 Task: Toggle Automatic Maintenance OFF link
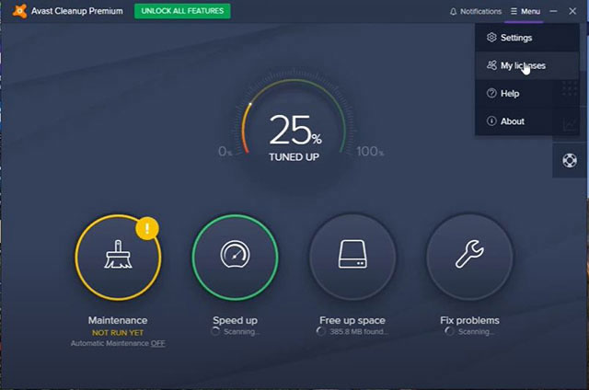coord(157,343)
